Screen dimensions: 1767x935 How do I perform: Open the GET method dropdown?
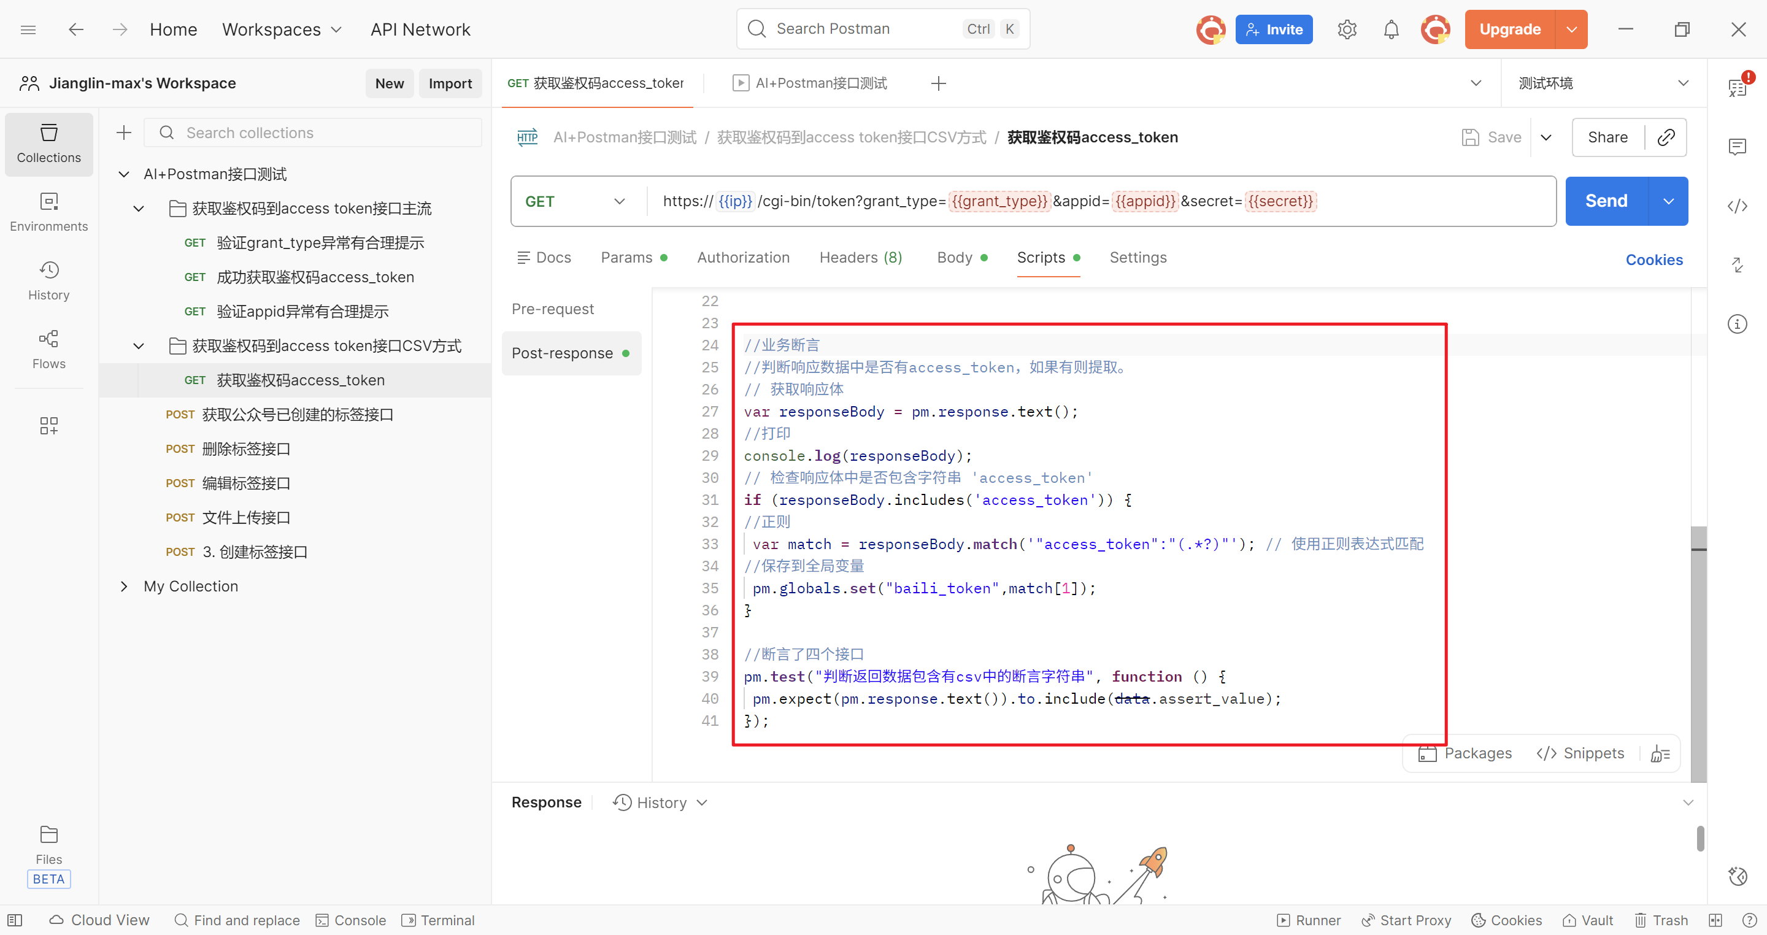click(x=576, y=201)
